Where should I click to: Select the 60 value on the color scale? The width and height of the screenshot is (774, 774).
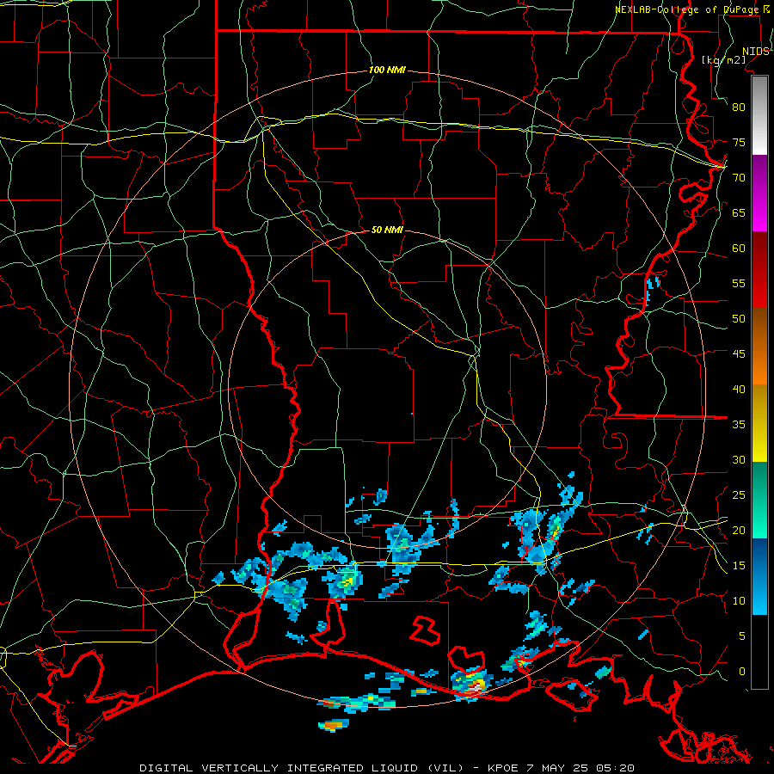(x=739, y=249)
